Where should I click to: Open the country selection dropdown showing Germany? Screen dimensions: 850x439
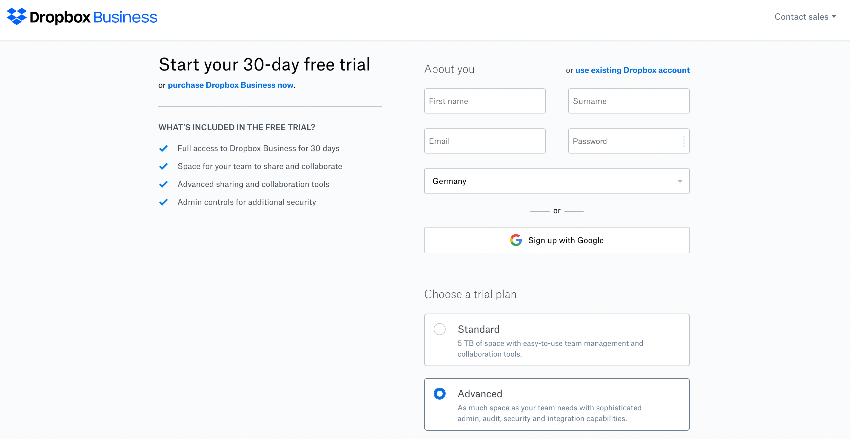coord(557,181)
